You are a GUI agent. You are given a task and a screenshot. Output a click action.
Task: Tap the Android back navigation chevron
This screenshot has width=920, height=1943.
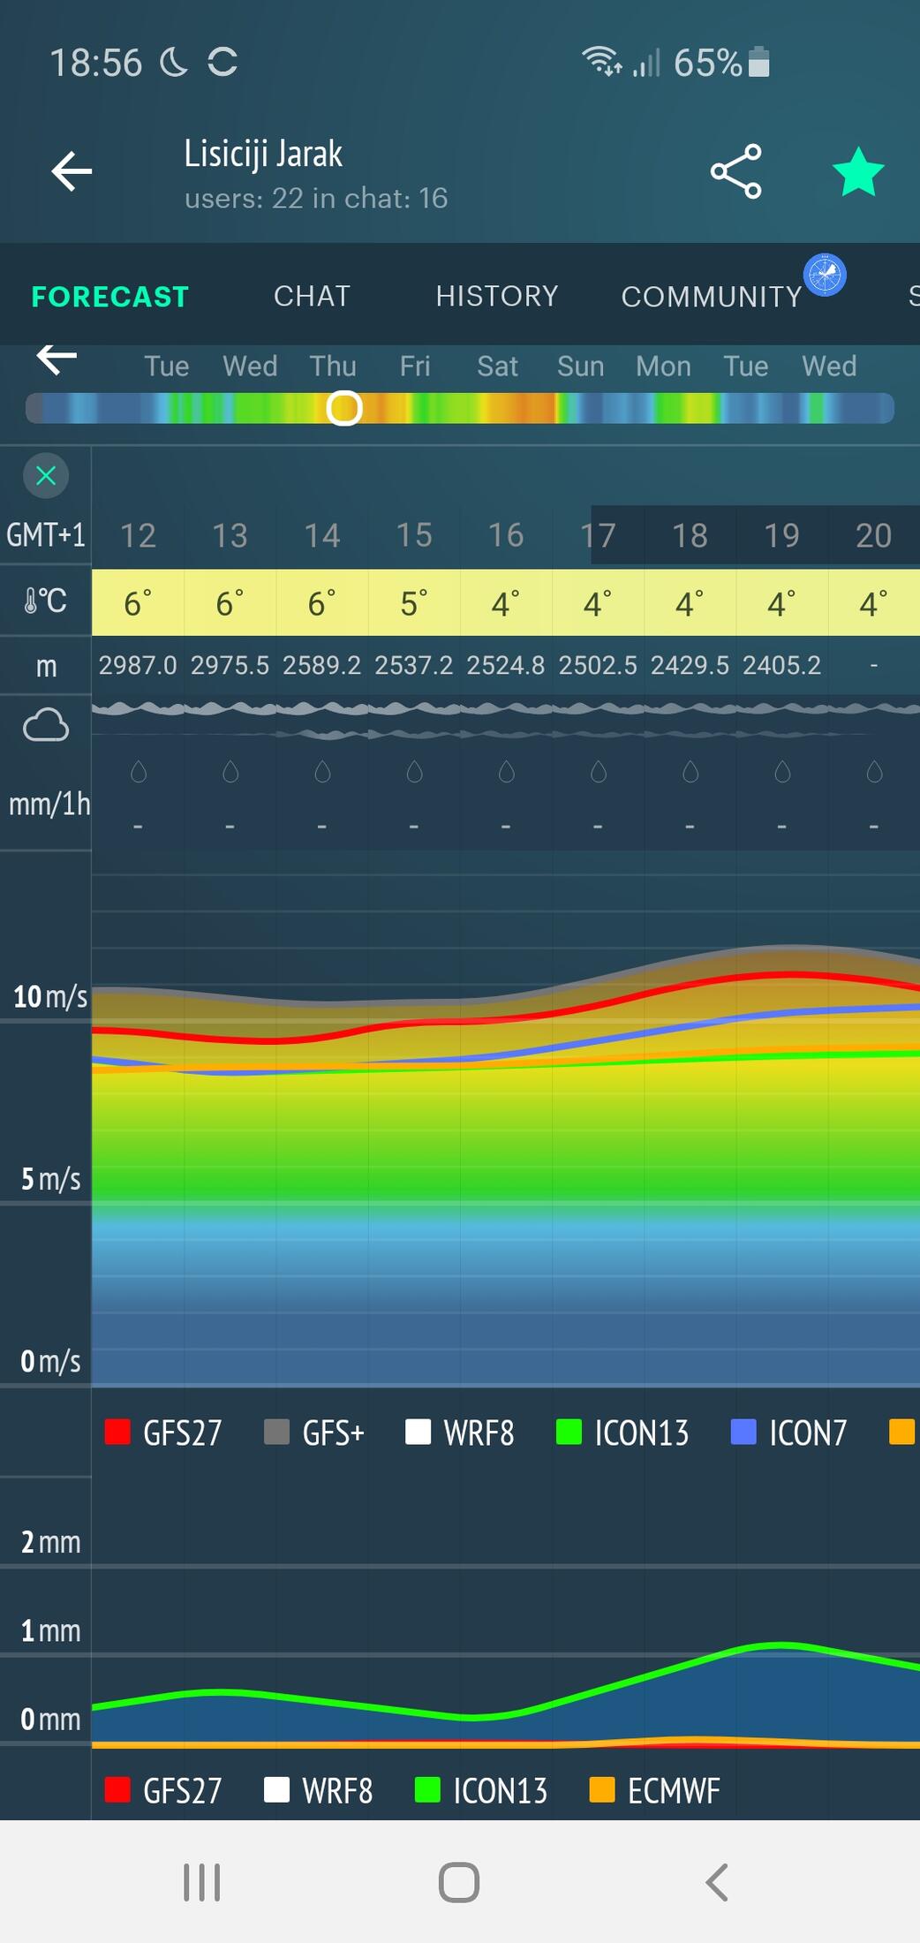[x=717, y=1882]
